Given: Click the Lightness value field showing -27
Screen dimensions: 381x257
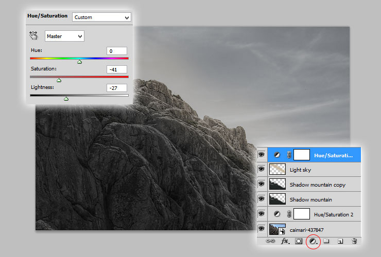Looking at the screenshot, I should point(117,88).
